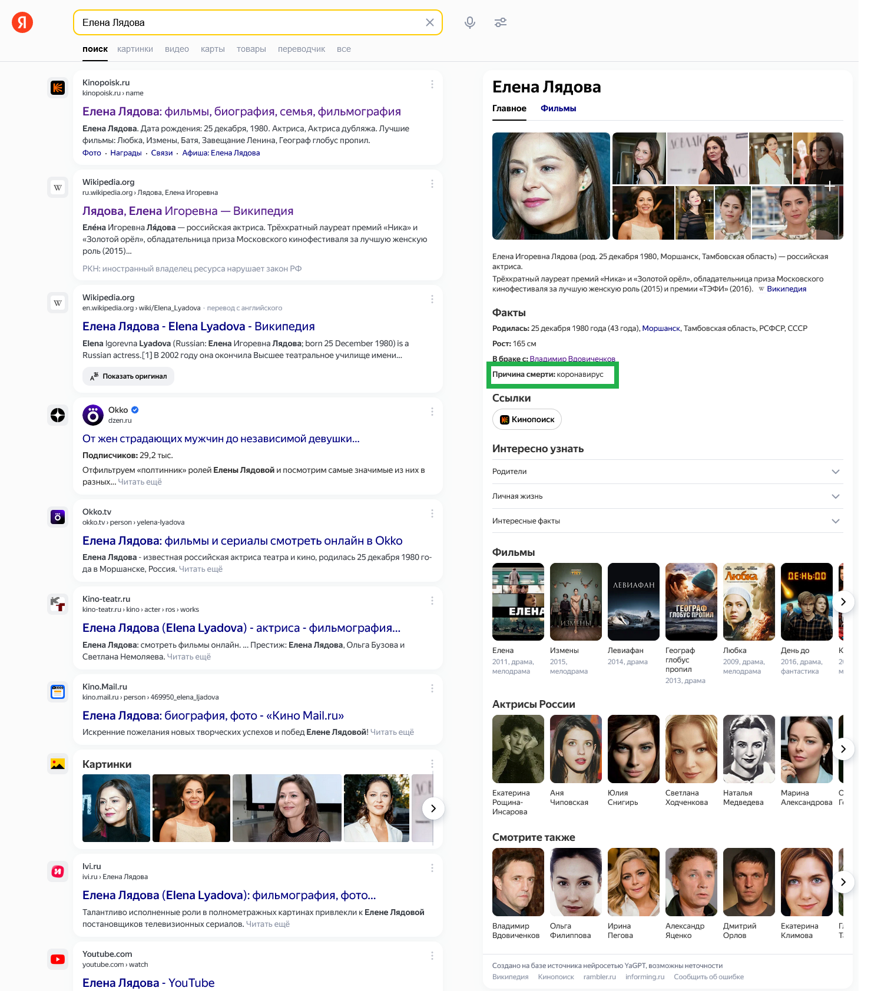The height and width of the screenshot is (991, 891).
Task: Click the Картинки section icon
Action: [x=58, y=764]
